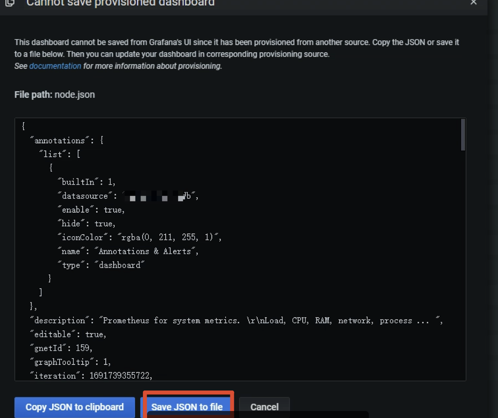Screen dimensions: 498x418
Task: Copy JSON to clipboard
Action: click(x=75, y=407)
